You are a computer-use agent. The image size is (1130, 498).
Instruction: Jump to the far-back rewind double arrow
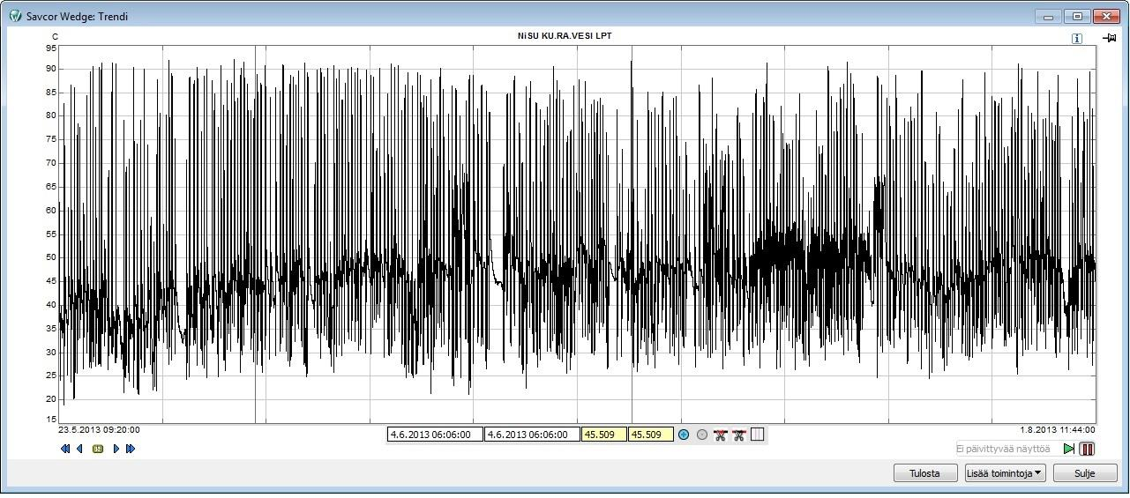point(65,449)
